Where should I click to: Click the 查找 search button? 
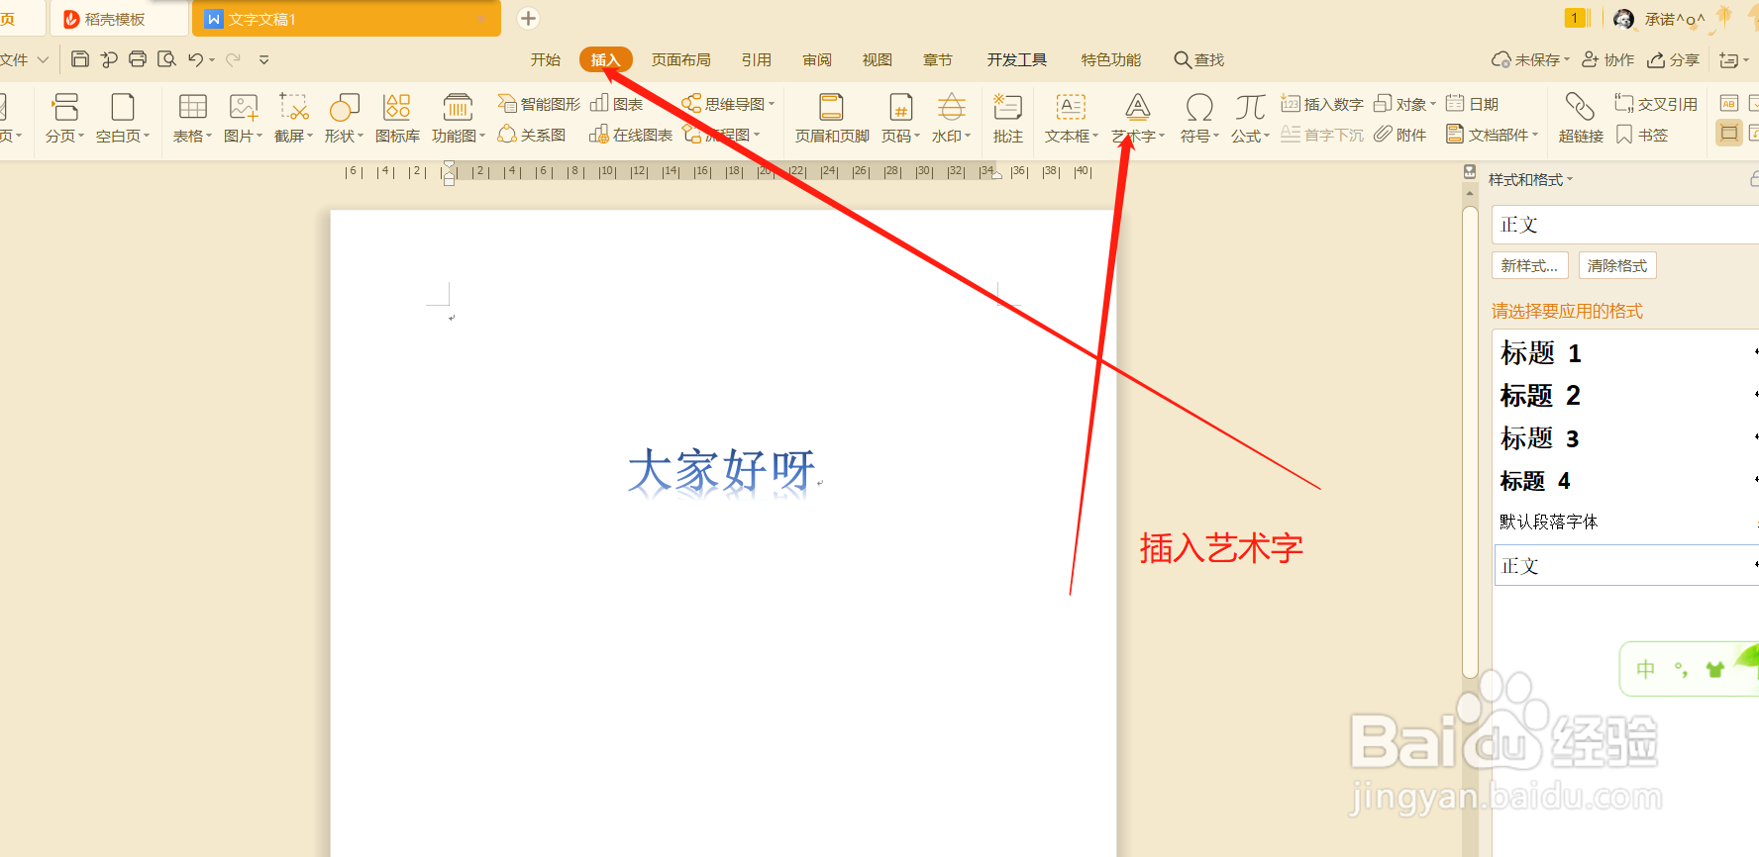[x=1199, y=59]
